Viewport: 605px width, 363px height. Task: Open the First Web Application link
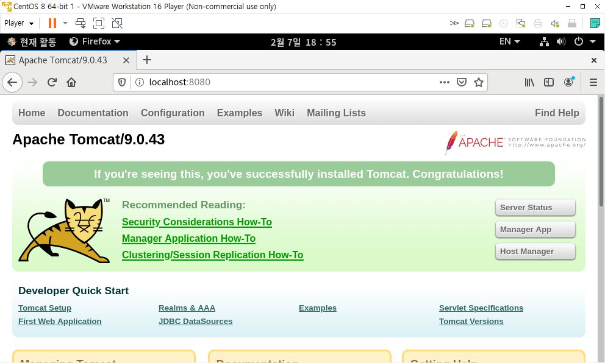tap(60, 322)
